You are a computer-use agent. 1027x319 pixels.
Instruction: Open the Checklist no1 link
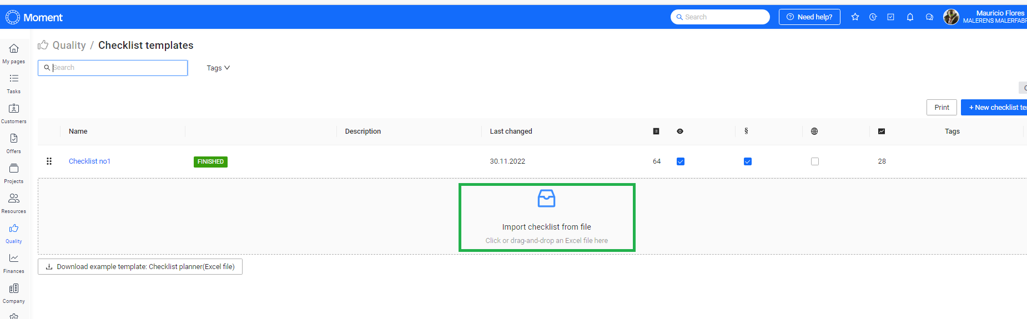(89, 161)
